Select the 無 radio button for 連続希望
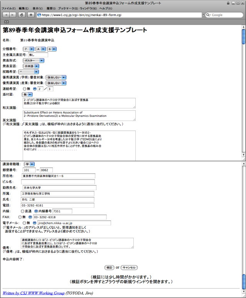This screenshot has width=246, height=298. (x=25, y=89)
